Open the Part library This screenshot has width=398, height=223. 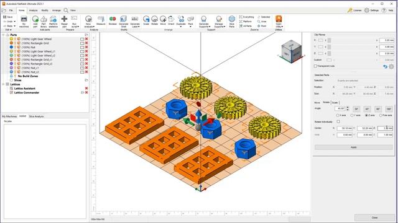(x=44, y=21)
